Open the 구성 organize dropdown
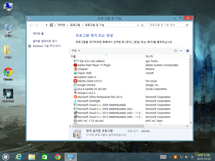Viewport: 215px width, 161px height. coord(76,51)
